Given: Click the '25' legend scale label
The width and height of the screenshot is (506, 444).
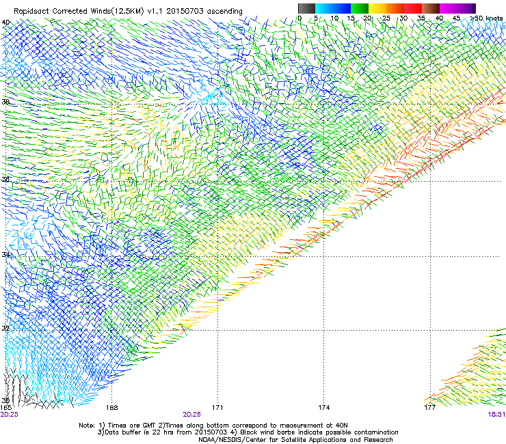Looking at the screenshot, I should [x=386, y=18].
